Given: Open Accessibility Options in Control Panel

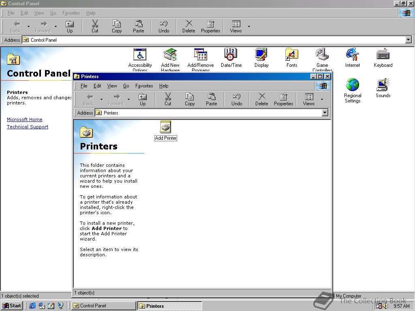Looking at the screenshot, I should 140,60.
